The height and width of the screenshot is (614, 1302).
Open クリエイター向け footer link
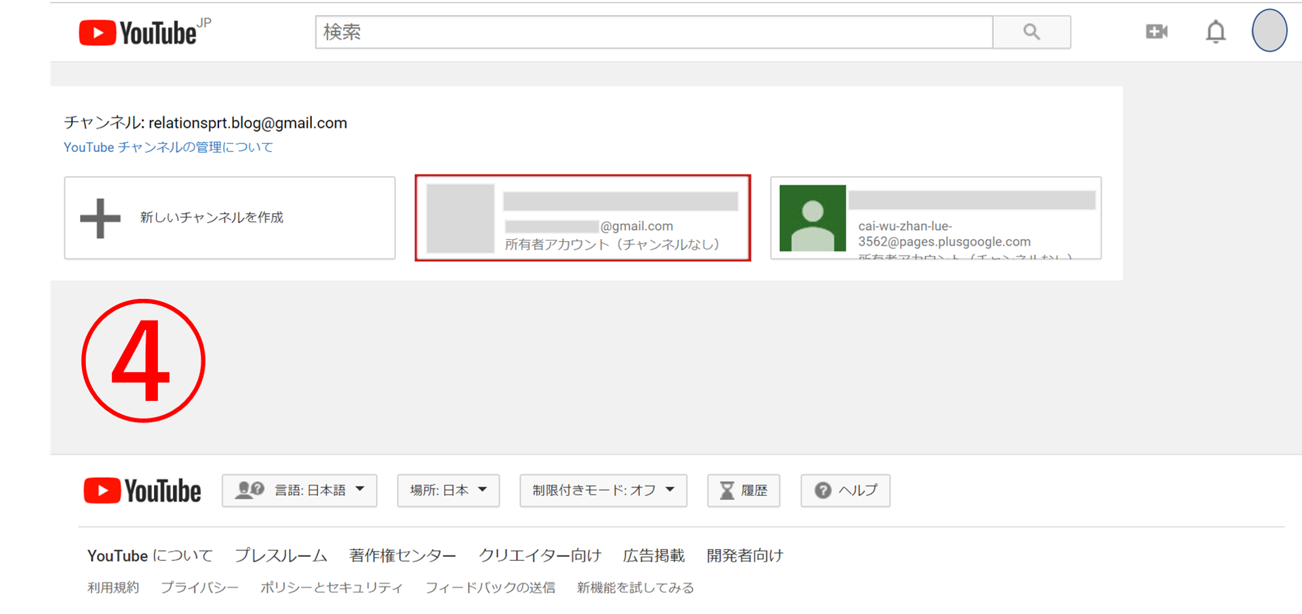tap(540, 556)
